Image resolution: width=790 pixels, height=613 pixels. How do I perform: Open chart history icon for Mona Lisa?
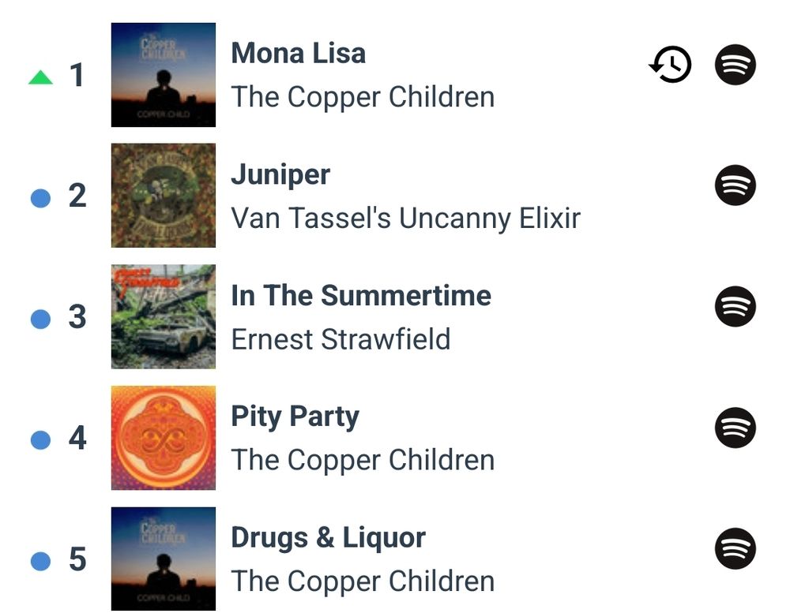(670, 65)
